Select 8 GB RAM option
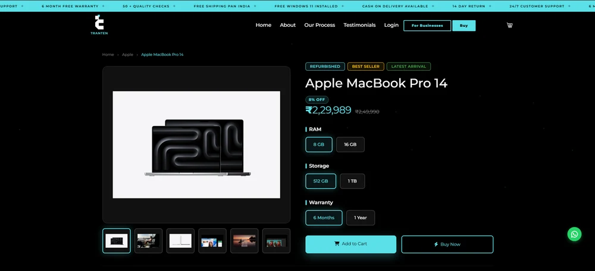 (319, 144)
